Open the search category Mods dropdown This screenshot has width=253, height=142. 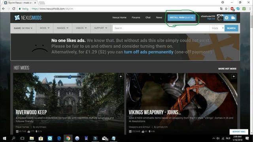217,28
